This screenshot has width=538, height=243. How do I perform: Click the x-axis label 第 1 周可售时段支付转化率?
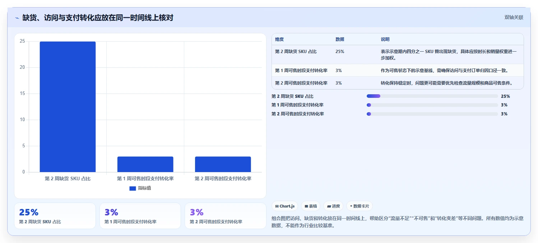[145, 178]
